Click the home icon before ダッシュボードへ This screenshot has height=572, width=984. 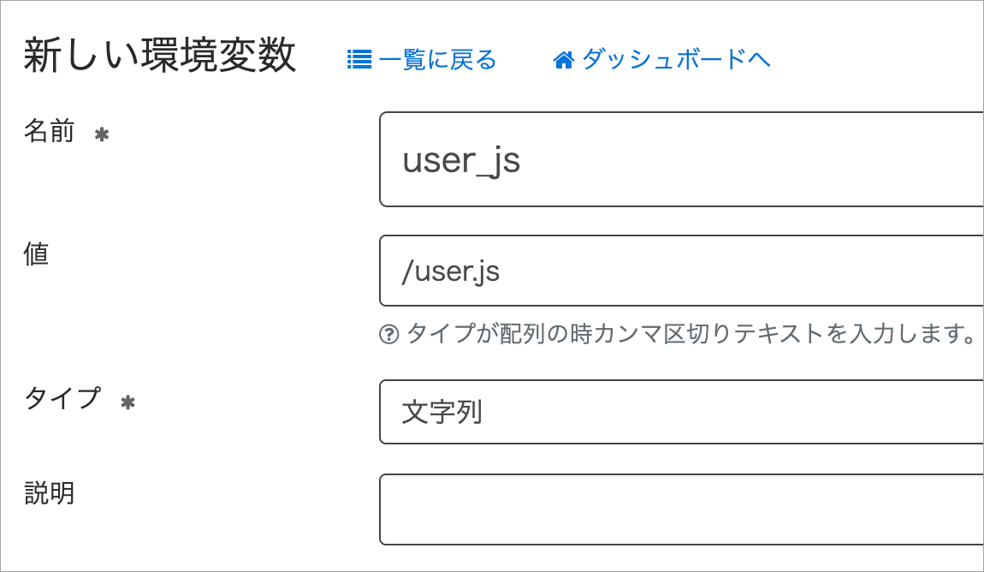pyautogui.click(x=564, y=60)
